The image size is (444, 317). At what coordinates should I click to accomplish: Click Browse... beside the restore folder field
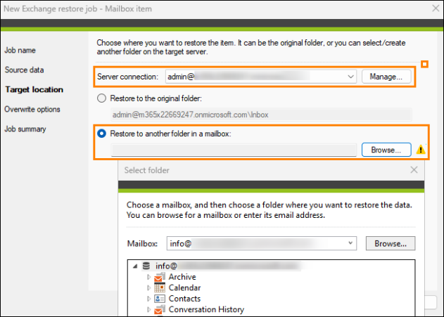click(386, 150)
